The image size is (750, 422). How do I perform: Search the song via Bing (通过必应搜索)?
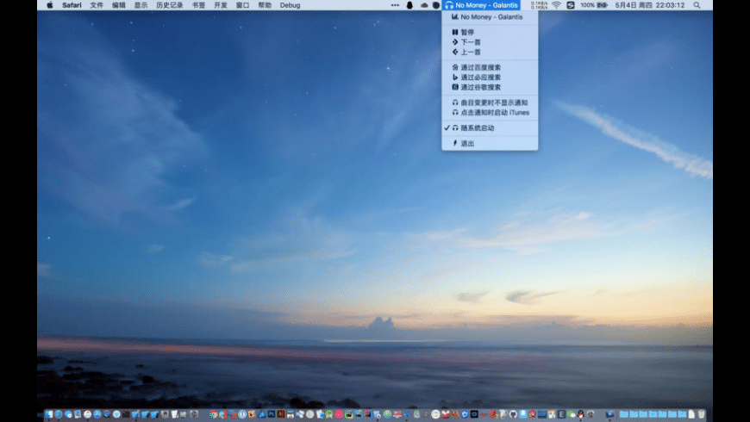point(480,78)
